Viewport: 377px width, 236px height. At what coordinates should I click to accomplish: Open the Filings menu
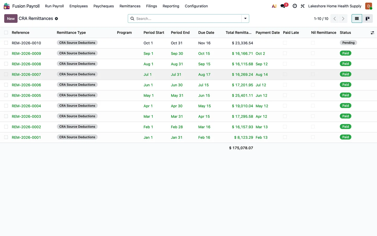coord(152,6)
